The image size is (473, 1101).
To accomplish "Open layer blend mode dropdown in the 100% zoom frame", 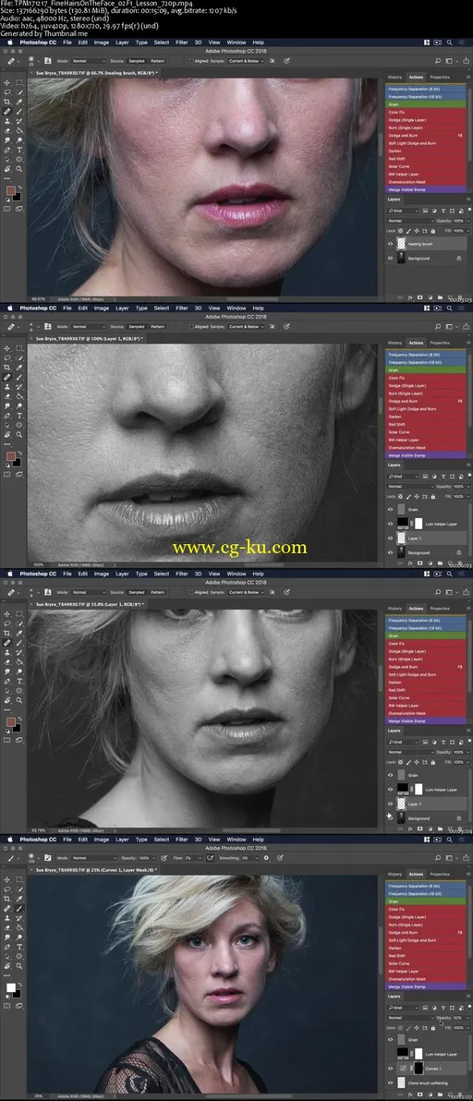I will tap(410, 486).
